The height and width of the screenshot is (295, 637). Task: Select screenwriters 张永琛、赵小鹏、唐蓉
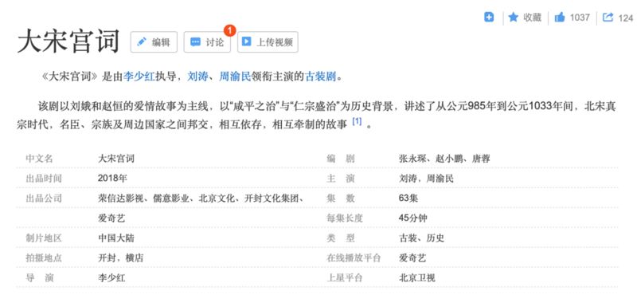pyautogui.click(x=444, y=159)
